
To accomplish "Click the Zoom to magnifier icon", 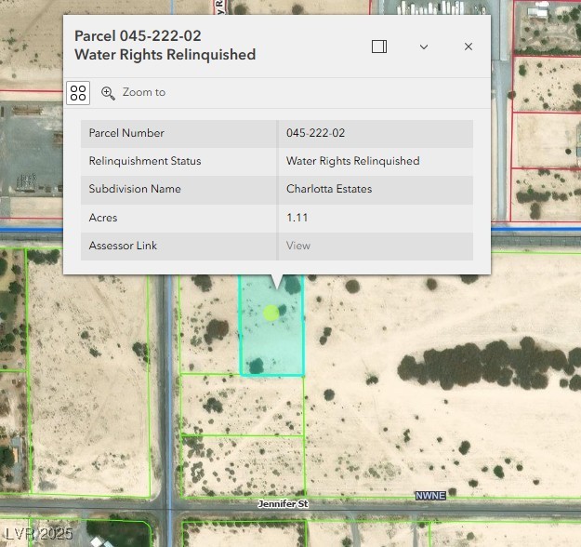I will (109, 92).
